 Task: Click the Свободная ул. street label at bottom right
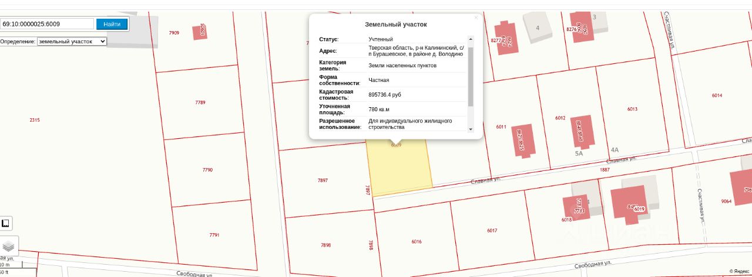[593, 265]
